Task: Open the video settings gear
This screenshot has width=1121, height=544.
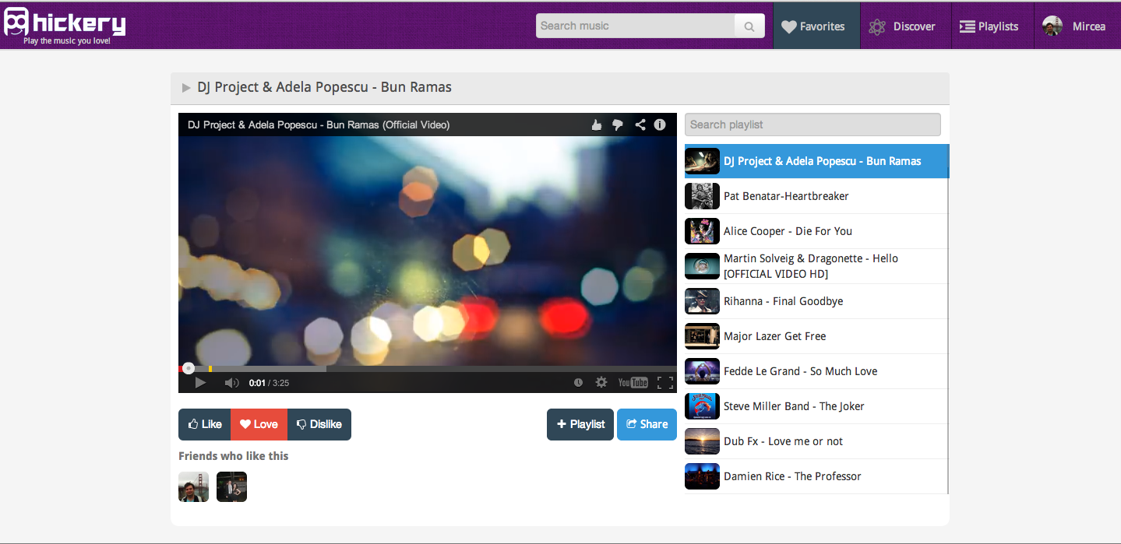Action: [x=601, y=382]
